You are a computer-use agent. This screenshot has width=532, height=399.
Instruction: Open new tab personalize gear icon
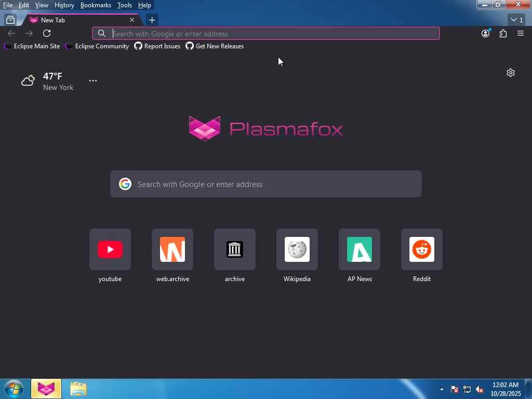511,73
